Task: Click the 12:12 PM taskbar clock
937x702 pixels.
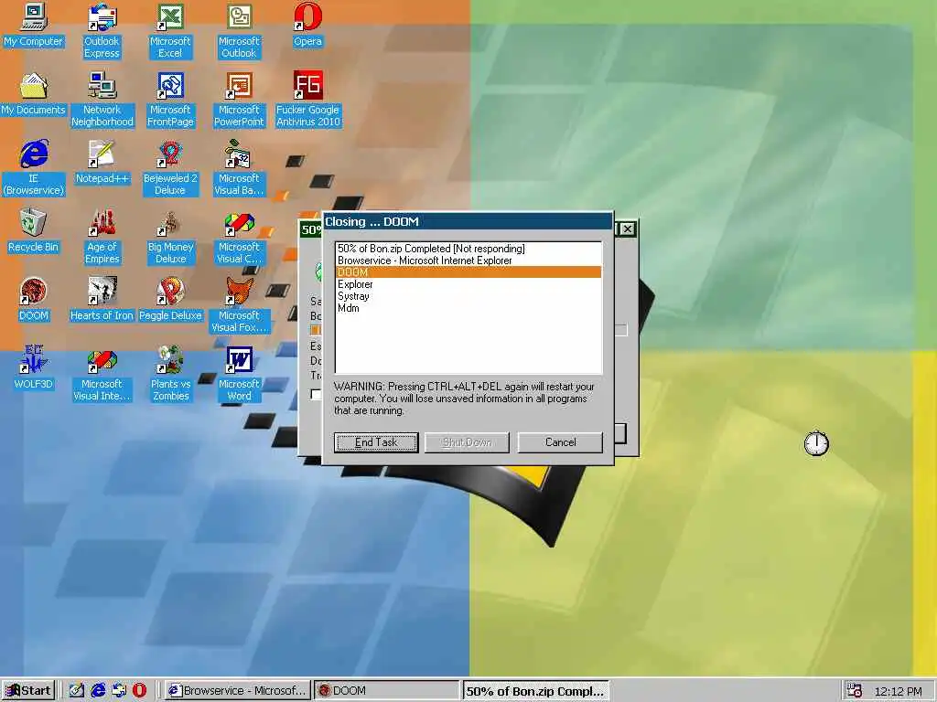Action: pos(898,691)
